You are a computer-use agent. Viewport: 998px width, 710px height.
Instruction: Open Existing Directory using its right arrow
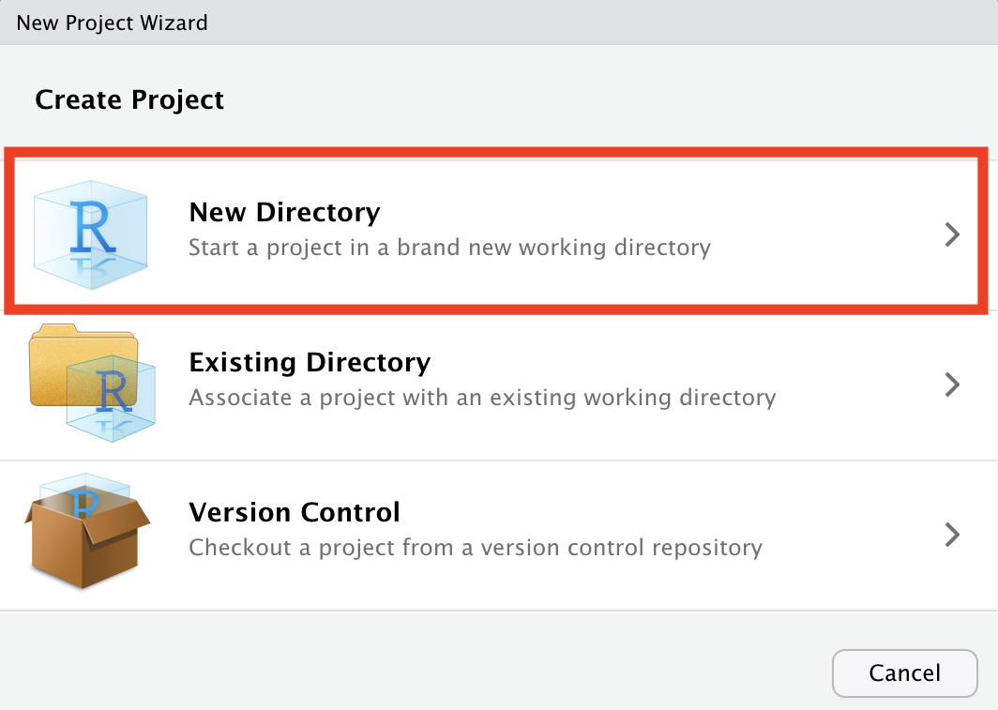coord(952,385)
